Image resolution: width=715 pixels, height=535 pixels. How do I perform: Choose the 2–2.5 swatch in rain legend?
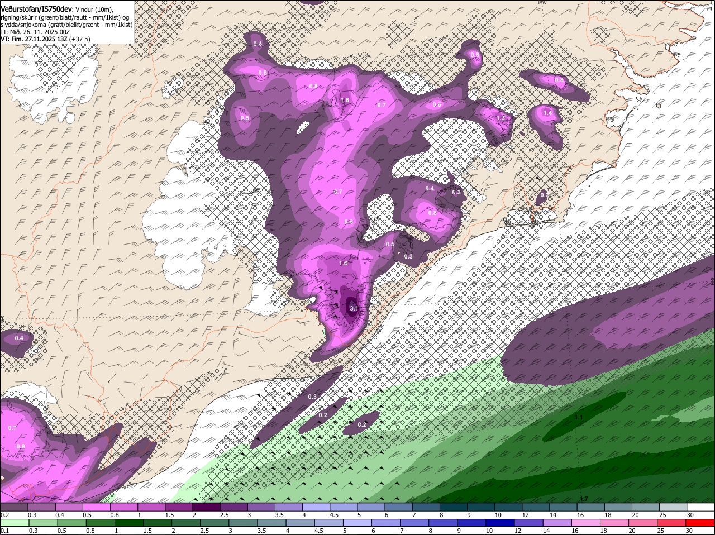click(186, 523)
